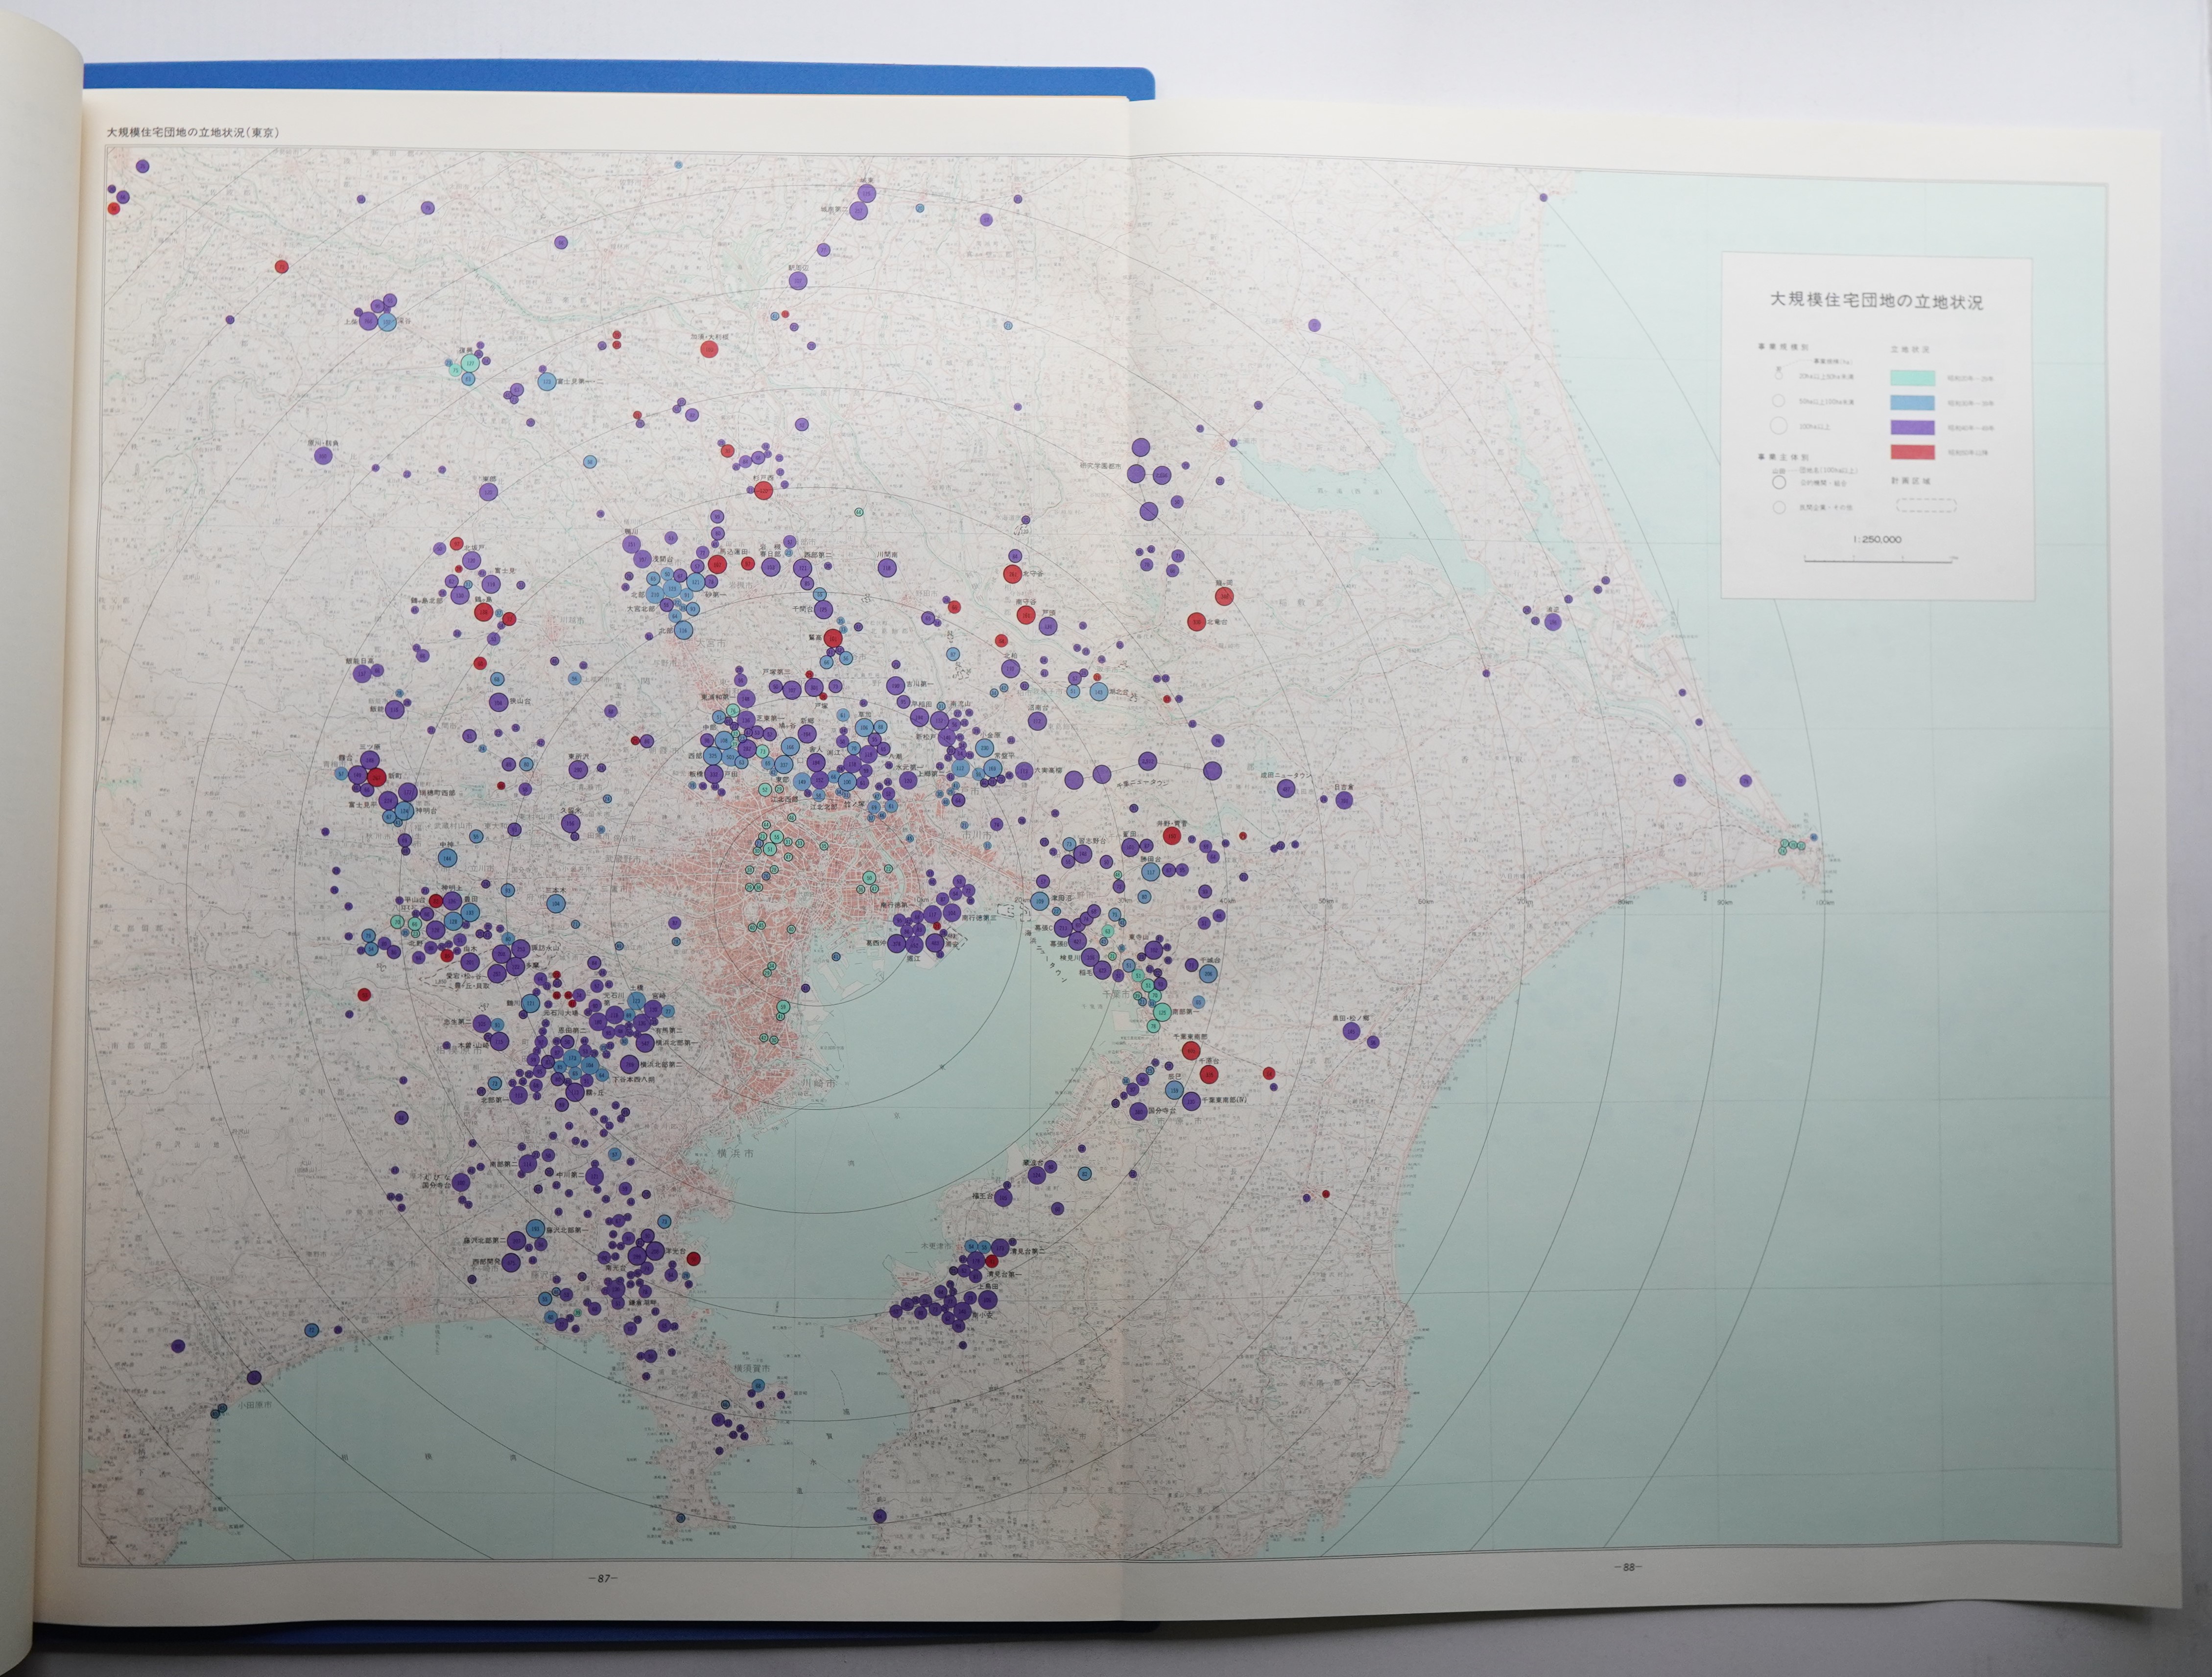
Task: Click the 清見台第二 label
Action: click(x=1028, y=1252)
